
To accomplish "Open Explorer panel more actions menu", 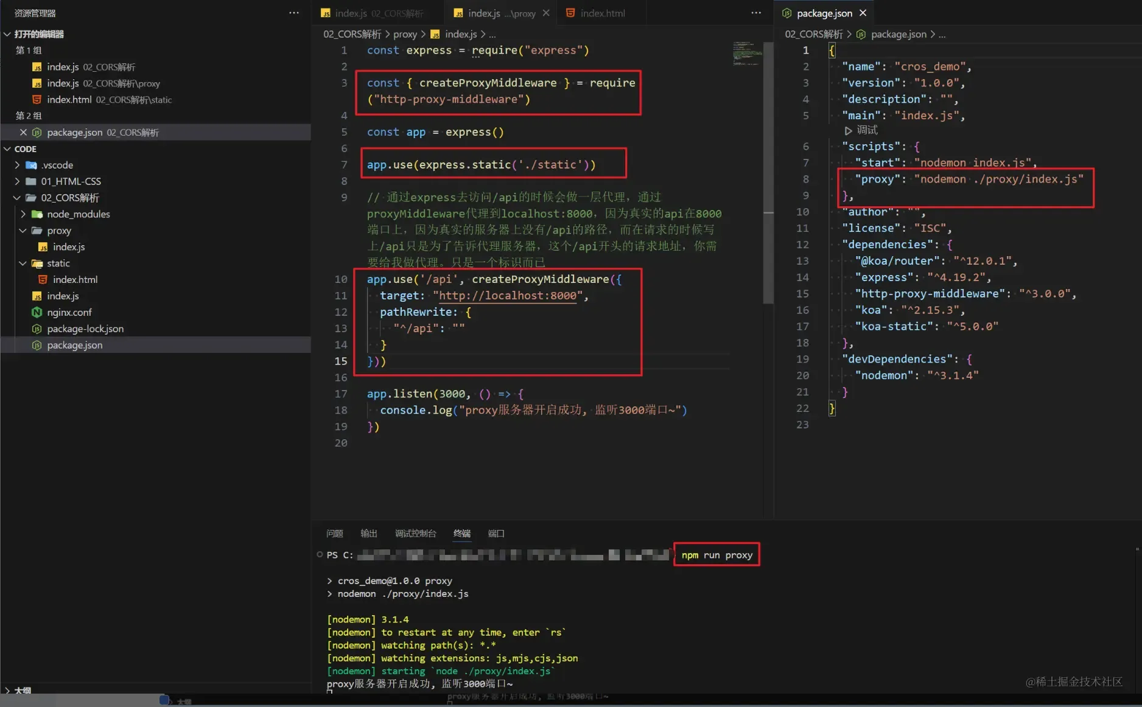I will click(294, 13).
